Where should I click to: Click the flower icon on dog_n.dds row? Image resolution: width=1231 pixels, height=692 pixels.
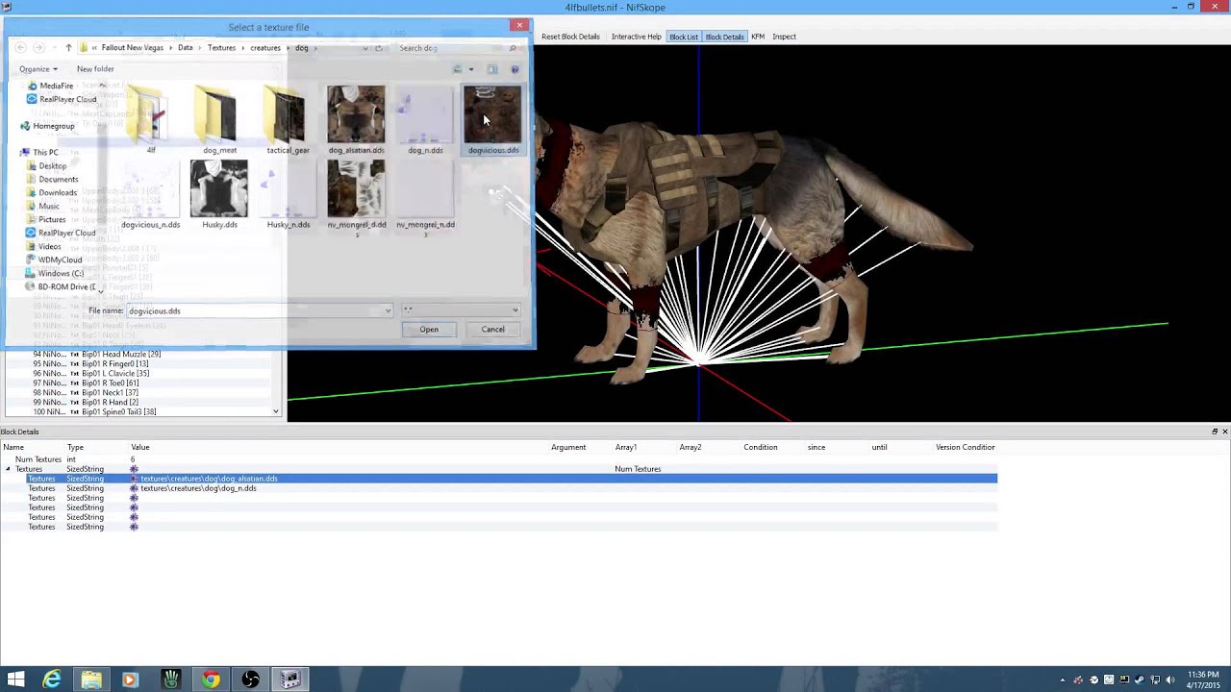pos(134,488)
